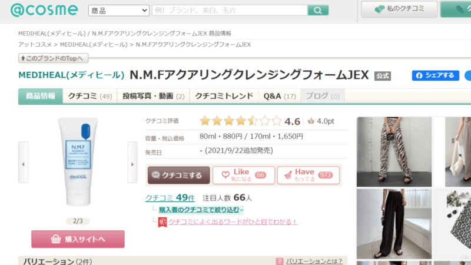The image size is (471, 265).
Task: Open zebra print pants ad thumbnail
Action: point(394,152)
